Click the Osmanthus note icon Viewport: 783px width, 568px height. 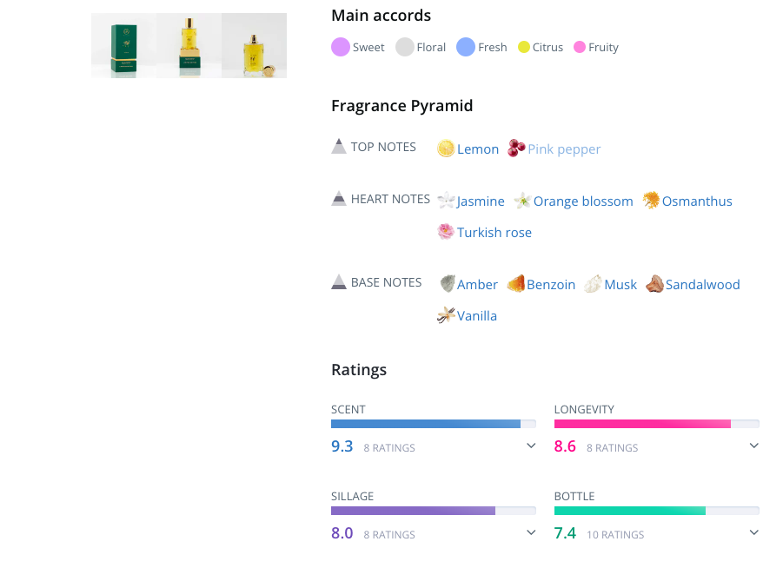tap(651, 201)
